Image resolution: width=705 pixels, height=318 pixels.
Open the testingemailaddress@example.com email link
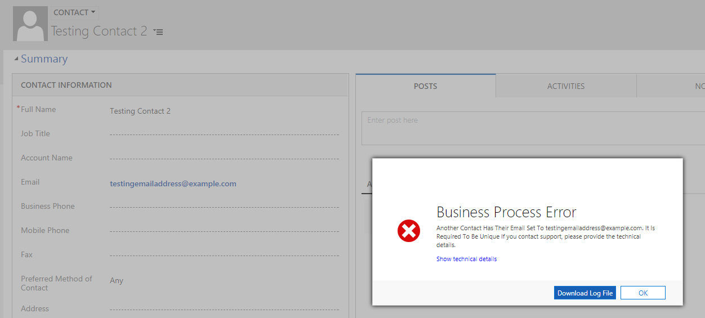pyautogui.click(x=173, y=183)
